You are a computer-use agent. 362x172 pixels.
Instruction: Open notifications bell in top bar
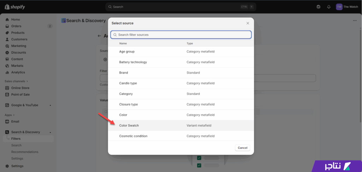click(329, 7)
